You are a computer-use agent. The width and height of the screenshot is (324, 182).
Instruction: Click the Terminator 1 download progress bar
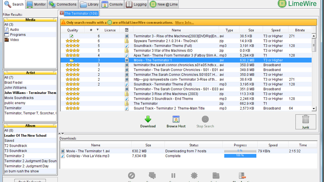click(240, 151)
